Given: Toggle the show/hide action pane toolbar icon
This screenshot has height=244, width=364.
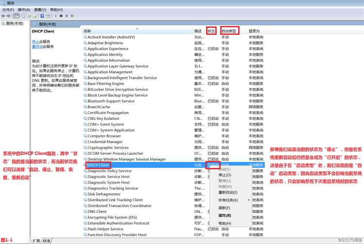Looking at the screenshot, I should click(48, 16).
